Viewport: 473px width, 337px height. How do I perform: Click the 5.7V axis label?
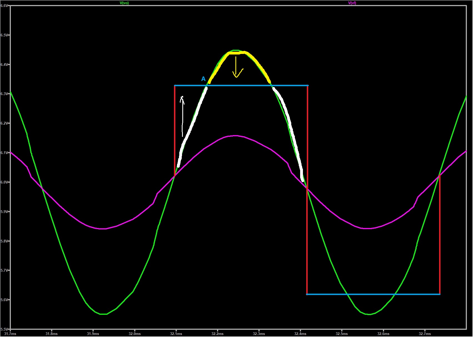4,270
